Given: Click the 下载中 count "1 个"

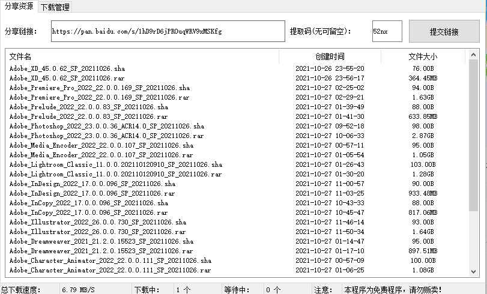Looking at the screenshot, I should pos(183,290).
